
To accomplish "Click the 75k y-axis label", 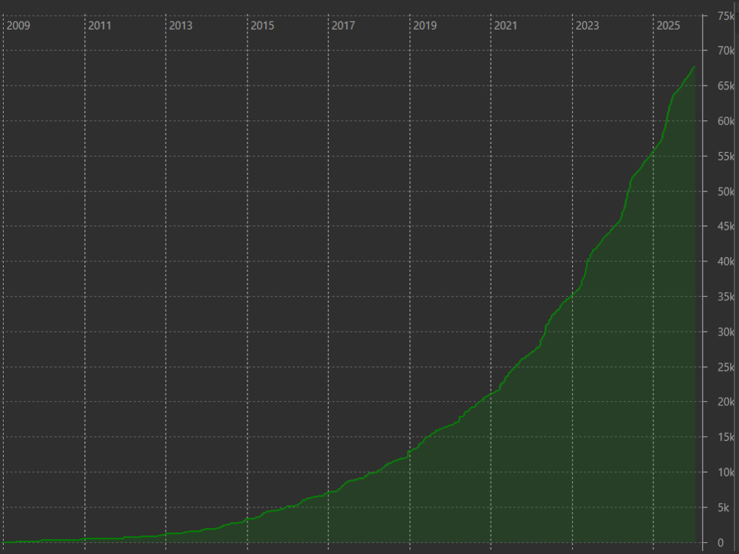I will click(726, 16).
